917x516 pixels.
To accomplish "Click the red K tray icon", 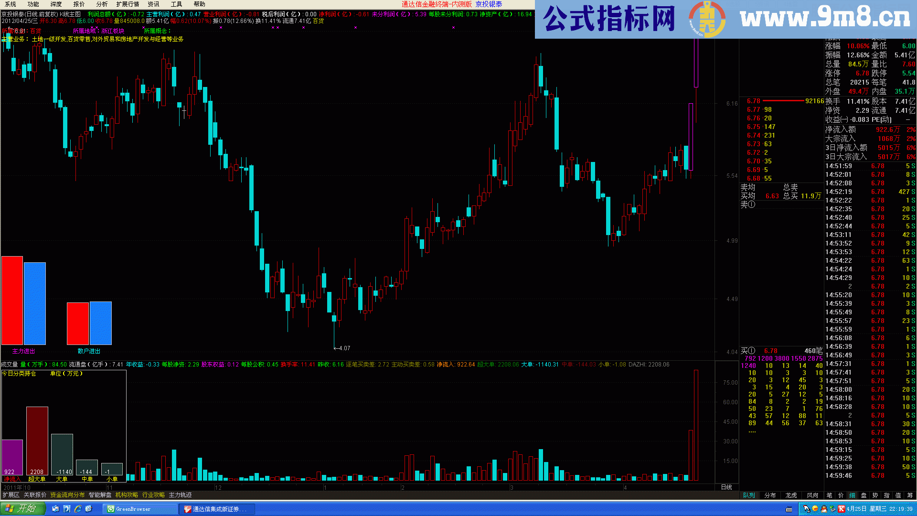I will (842, 509).
